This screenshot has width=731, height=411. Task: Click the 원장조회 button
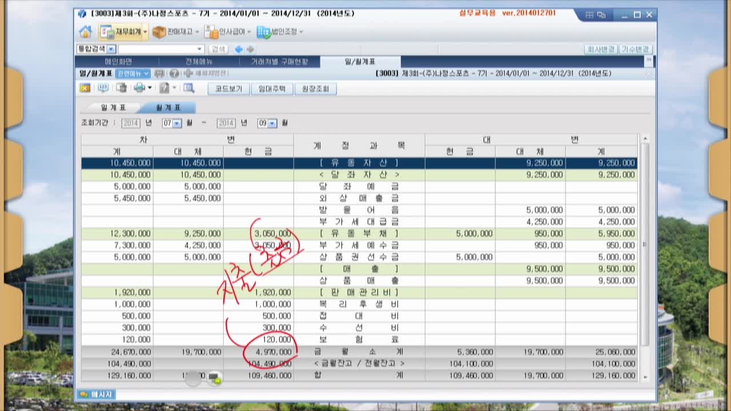[315, 88]
